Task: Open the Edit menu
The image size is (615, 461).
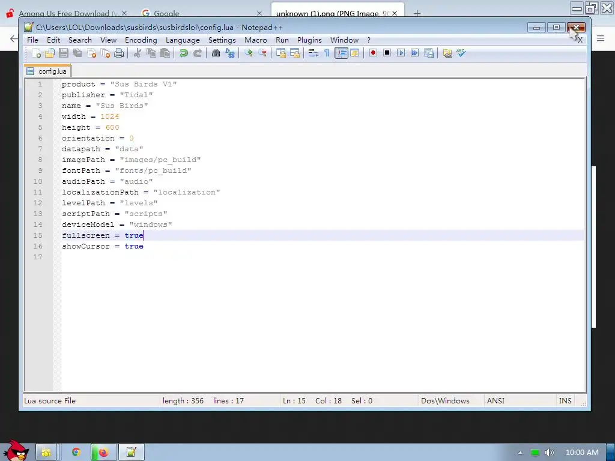Action: pos(53,40)
